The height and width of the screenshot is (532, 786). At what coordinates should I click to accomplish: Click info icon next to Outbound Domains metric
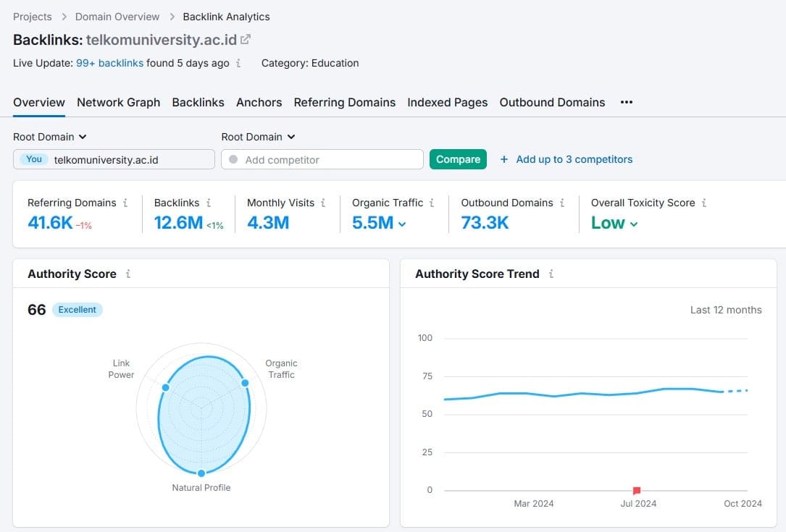pos(562,203)
